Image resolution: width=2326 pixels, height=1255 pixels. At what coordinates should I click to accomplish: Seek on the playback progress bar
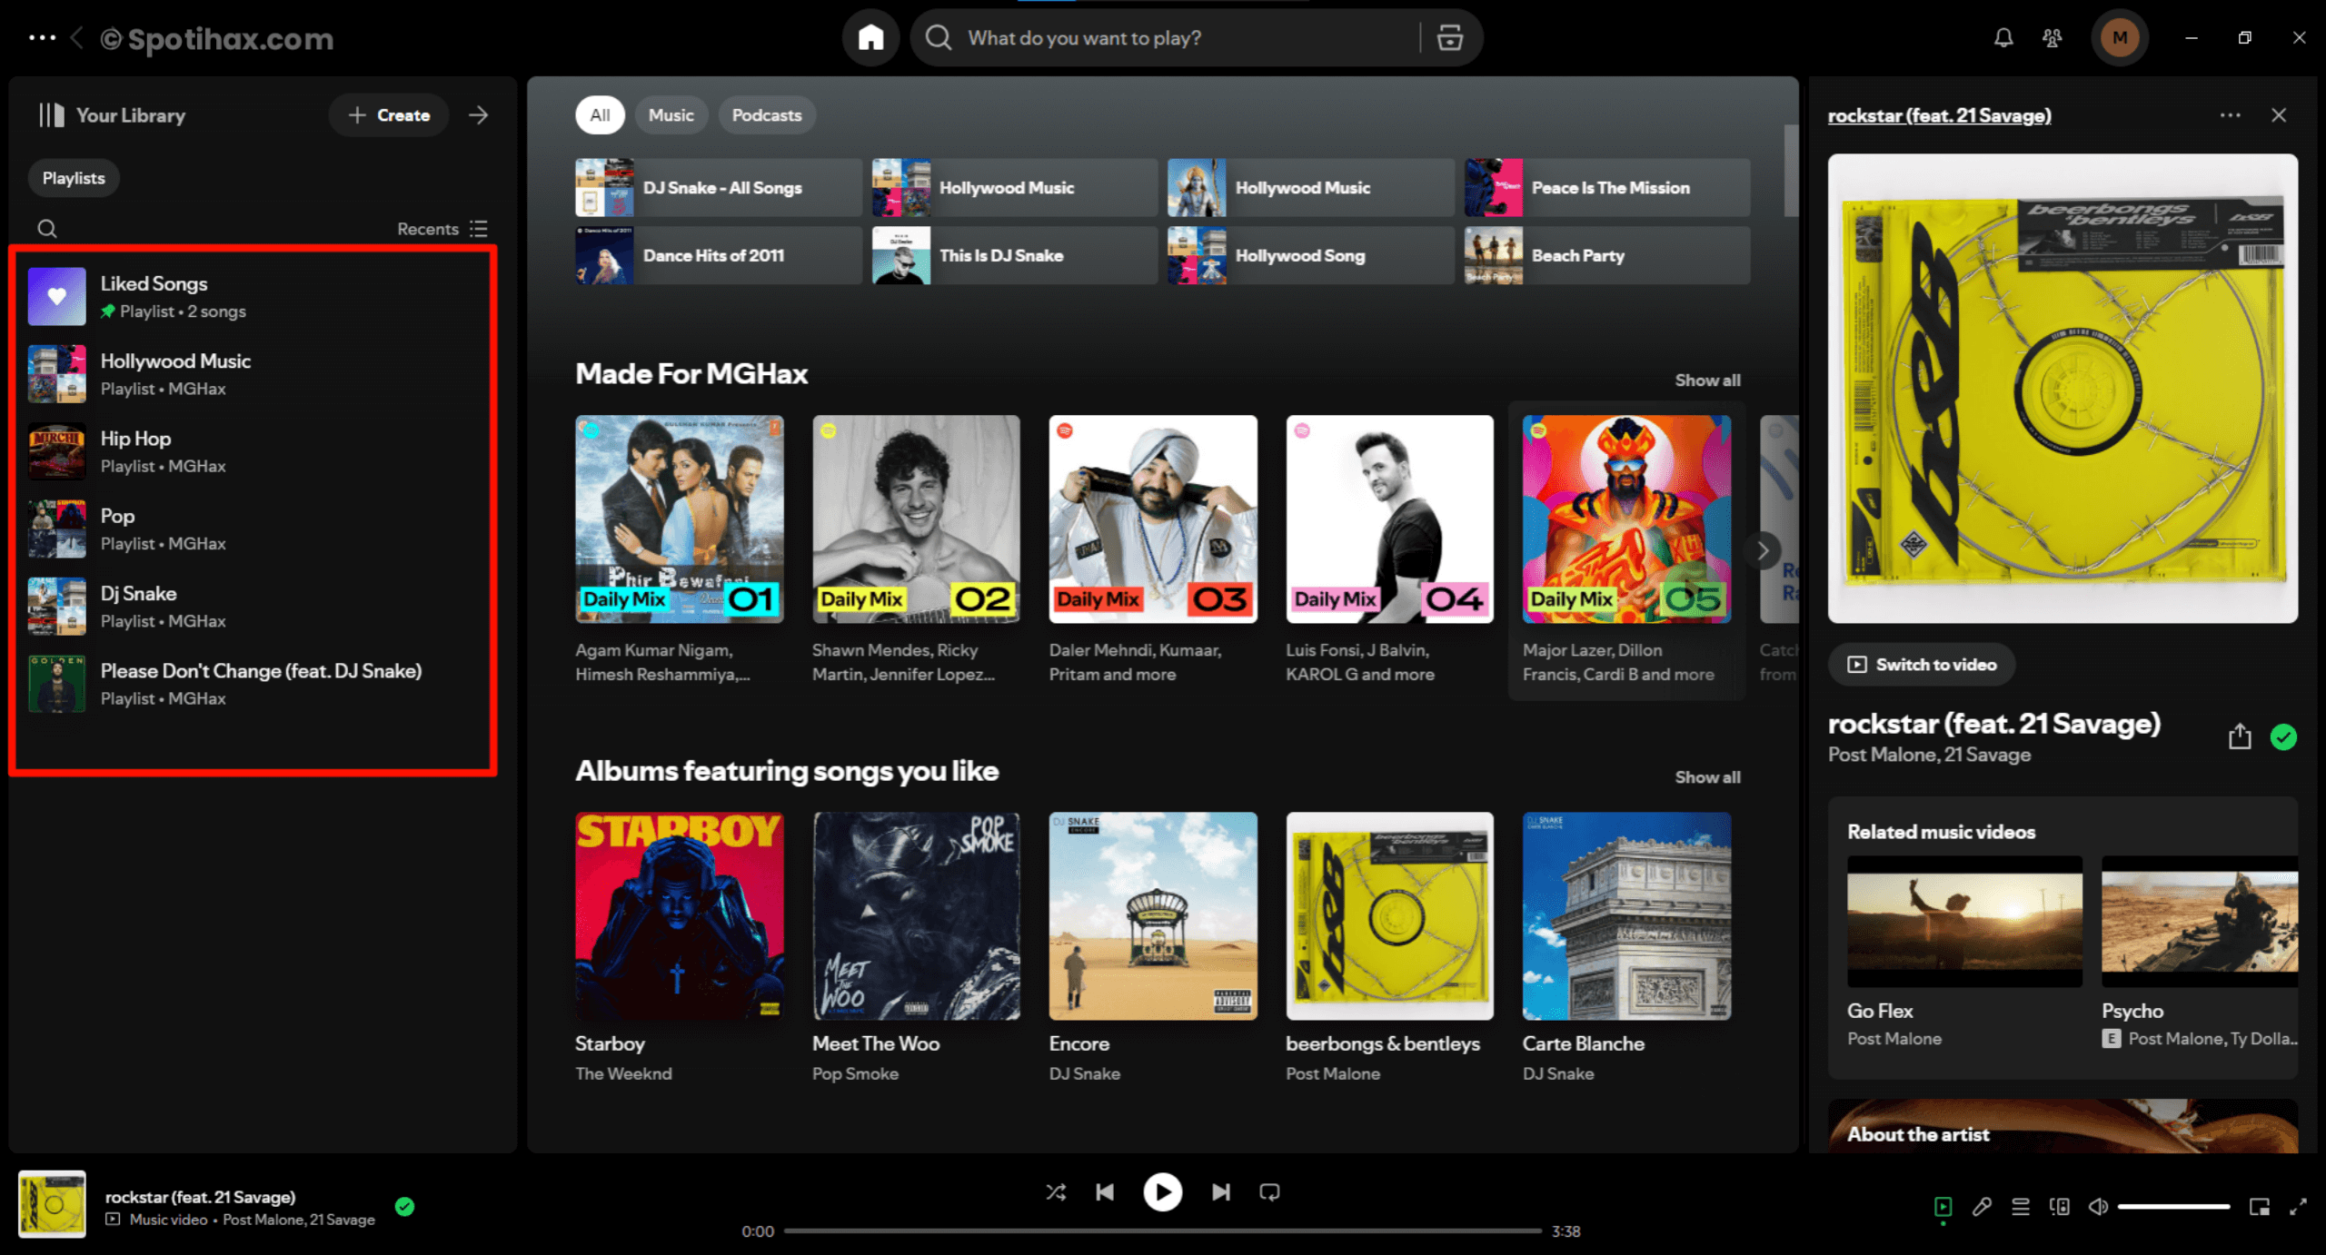coord(1162,1230)
